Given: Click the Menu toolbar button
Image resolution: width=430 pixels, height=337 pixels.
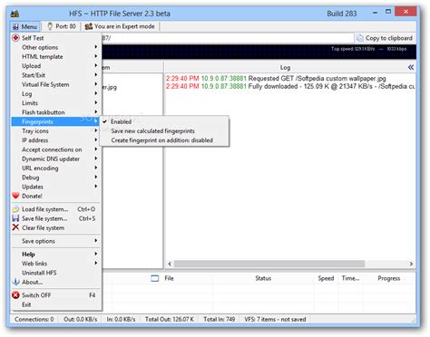Looking at the screenshot, I should (24, 27).
